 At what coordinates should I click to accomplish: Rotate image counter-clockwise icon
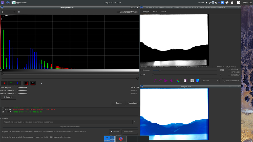tap(156, 81)
